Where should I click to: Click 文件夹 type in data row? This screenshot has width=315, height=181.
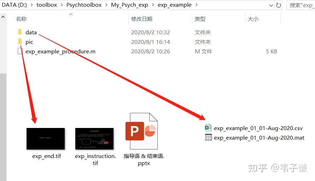(x=203, y=32)
